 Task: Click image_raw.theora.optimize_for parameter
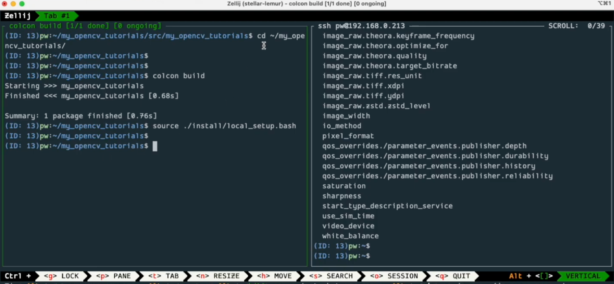(385, 46)
